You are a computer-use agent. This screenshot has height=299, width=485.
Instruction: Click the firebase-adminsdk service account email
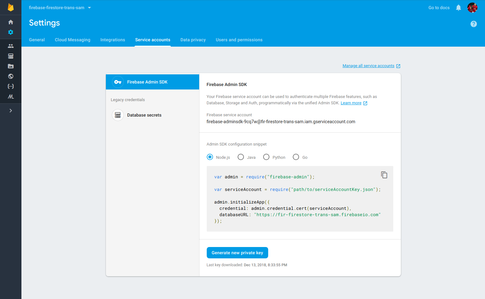(281, 122)
